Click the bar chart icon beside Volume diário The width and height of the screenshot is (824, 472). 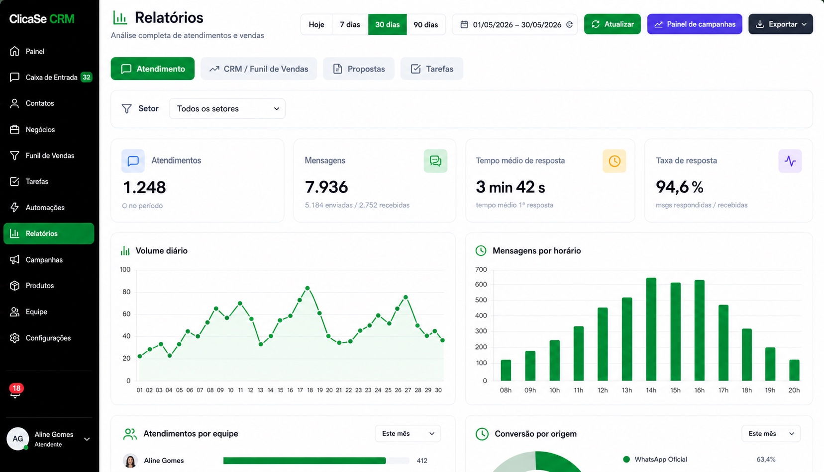pos(125,251)
